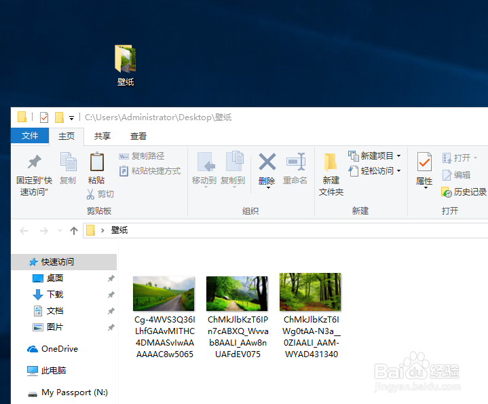Expand the 删除 dropdown arrow

[x=268, y=187]
